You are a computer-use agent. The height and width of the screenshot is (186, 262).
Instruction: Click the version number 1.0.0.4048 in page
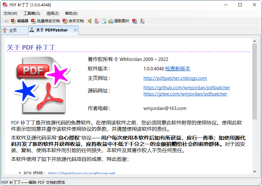coord(153,68)
